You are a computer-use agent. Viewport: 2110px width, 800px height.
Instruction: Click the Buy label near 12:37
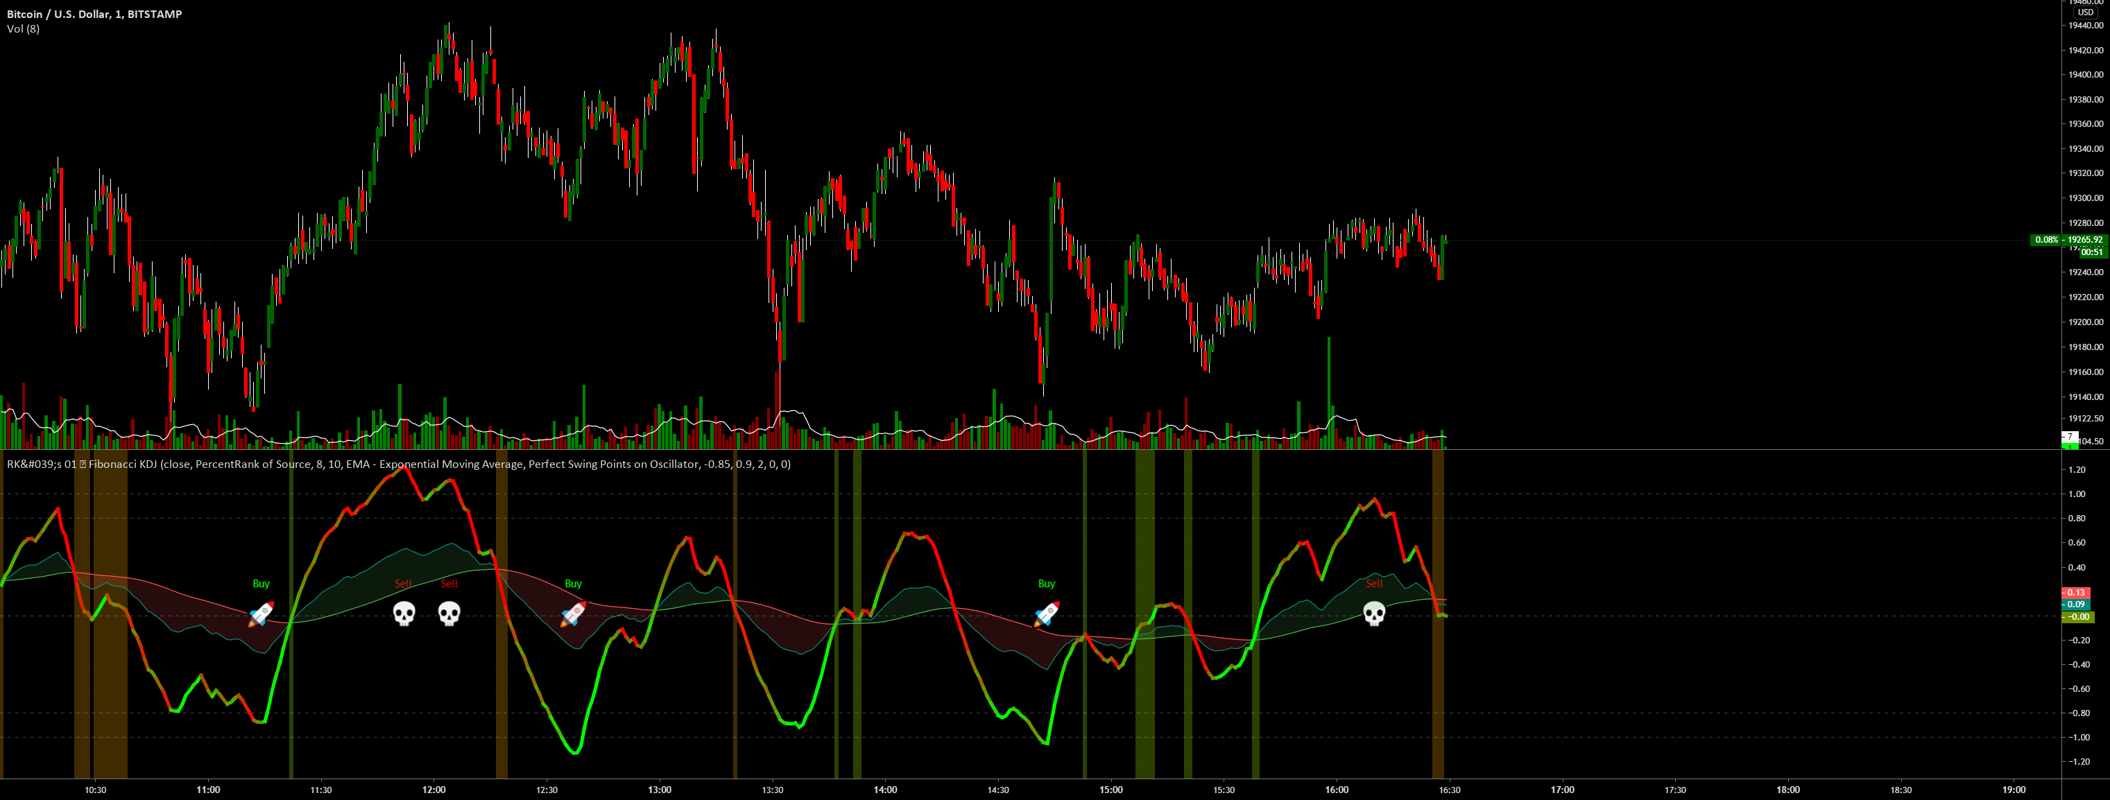pos(572,584)
